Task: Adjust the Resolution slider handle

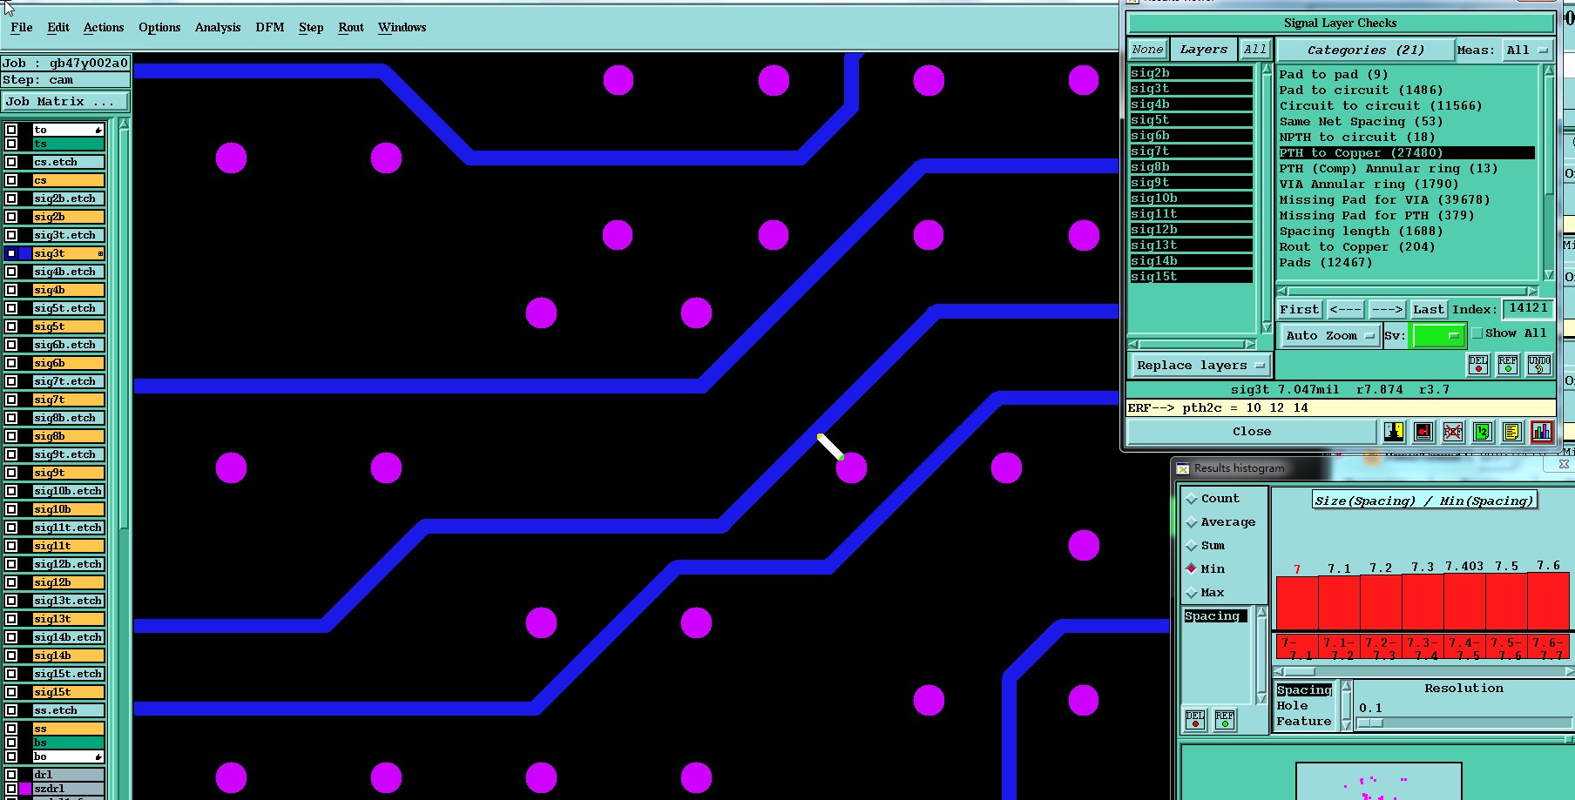Action: [1370, 723]
